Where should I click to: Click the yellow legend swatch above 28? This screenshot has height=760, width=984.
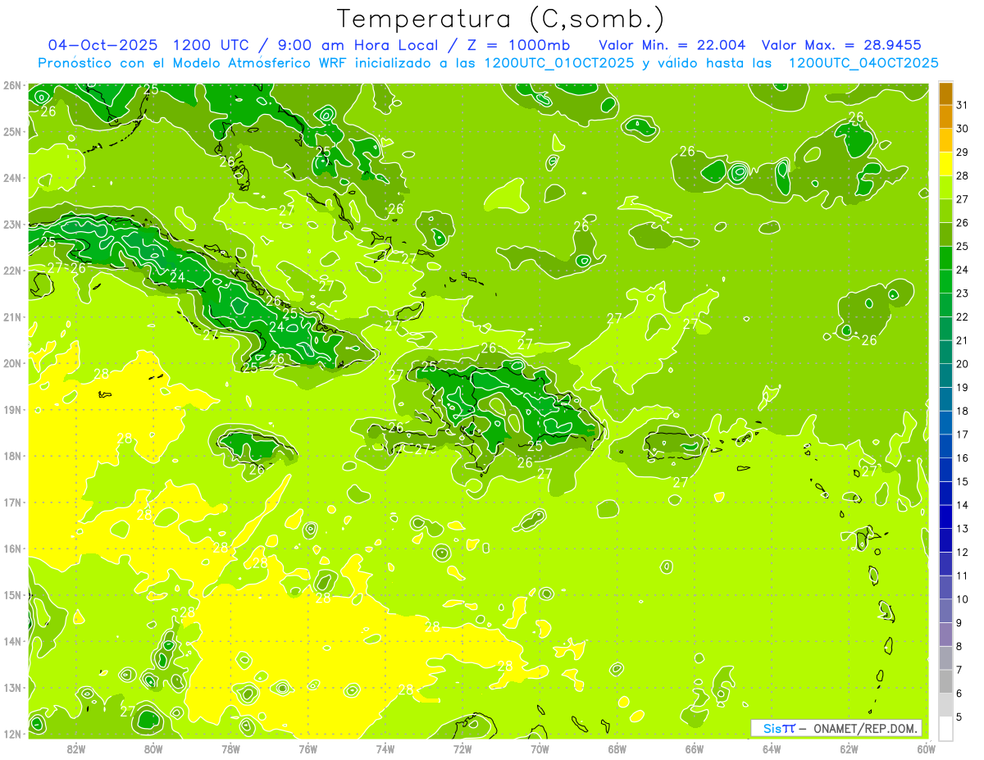tap(945, 164)
